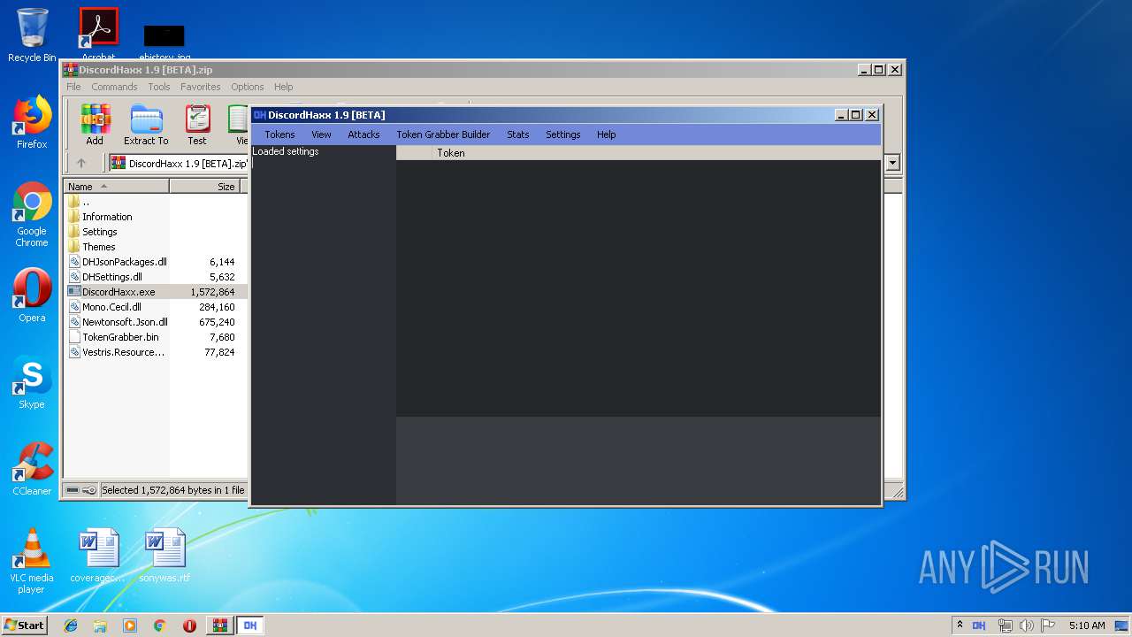Click the Extract To toolbar icon in WinRAR
1132x637 pixels.
pyautogui.click(x=146, y=125)
